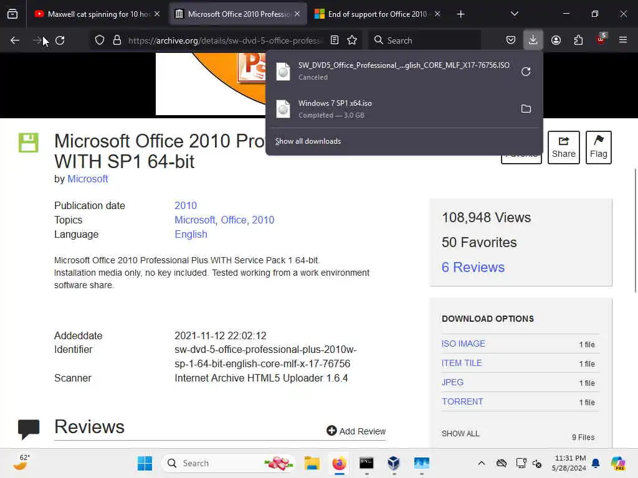The image size is (638, 478).
Task: Click Add Review
Action: click(356, 431)
